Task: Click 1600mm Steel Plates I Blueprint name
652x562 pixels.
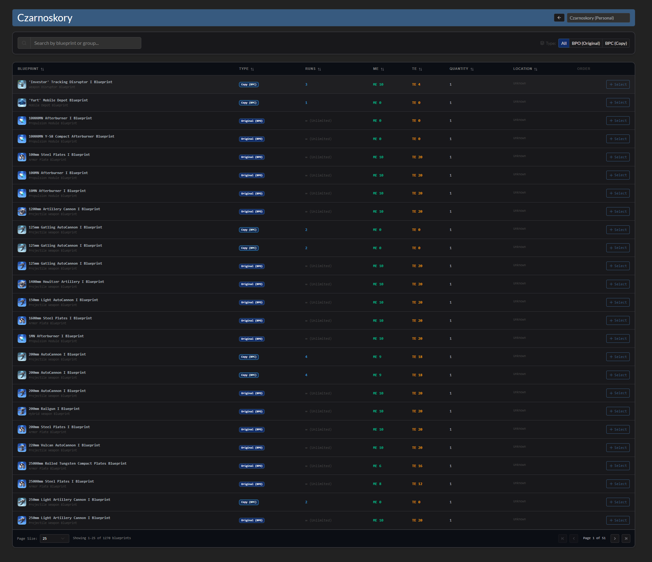Action: click(x=60, y=318)
